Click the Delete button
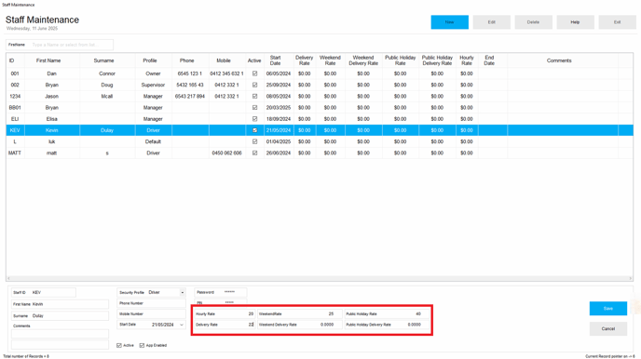Screen dimensions: 641x359 coord(533,22)
